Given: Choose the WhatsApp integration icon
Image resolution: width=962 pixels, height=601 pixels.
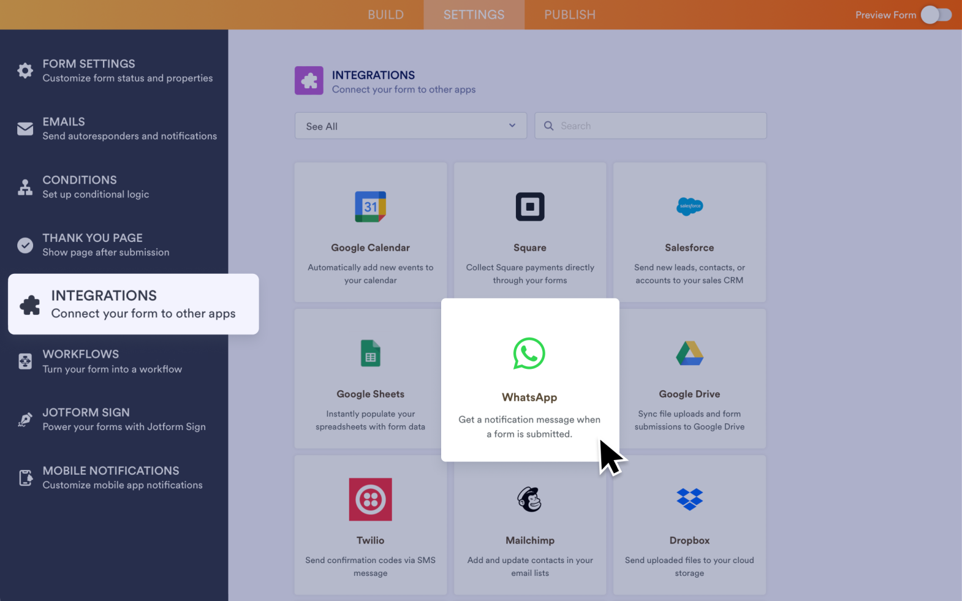Looking at the screenshot, I should (529, 353).
